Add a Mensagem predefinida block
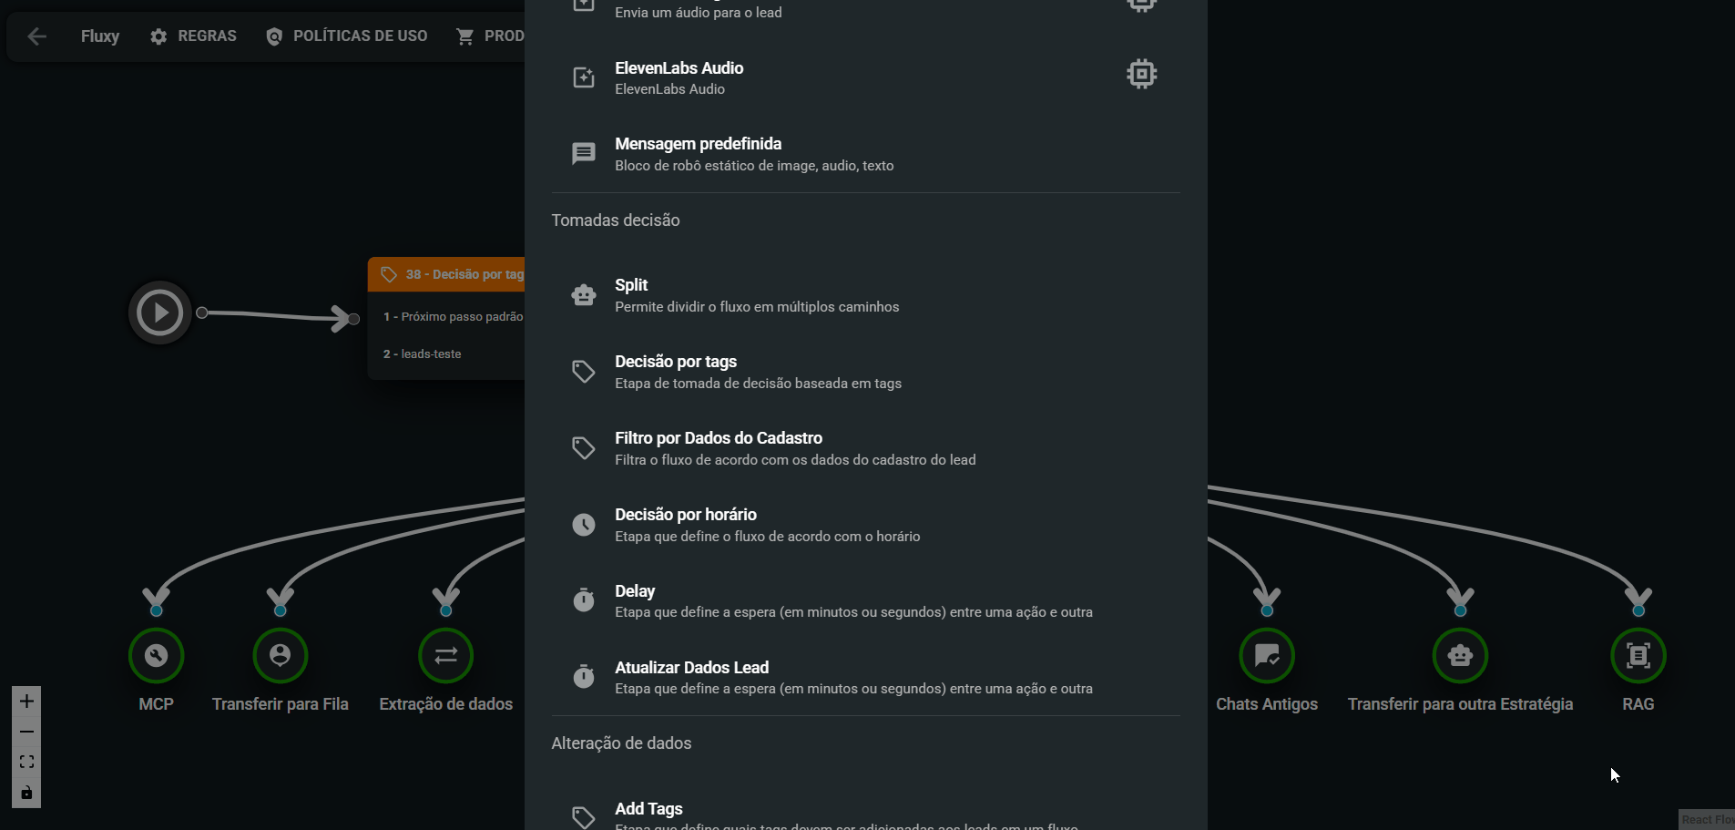This screenshot has height=830, width=1735. pyautogui.click(x=865, y=154)
